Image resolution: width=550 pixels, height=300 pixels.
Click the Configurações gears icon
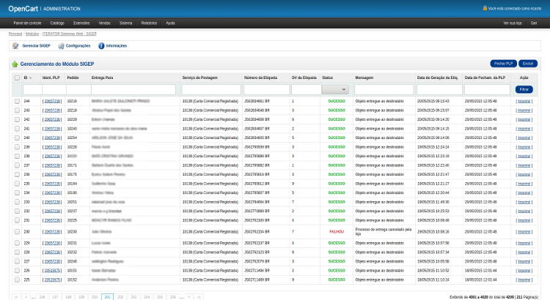tap(61, 46)
